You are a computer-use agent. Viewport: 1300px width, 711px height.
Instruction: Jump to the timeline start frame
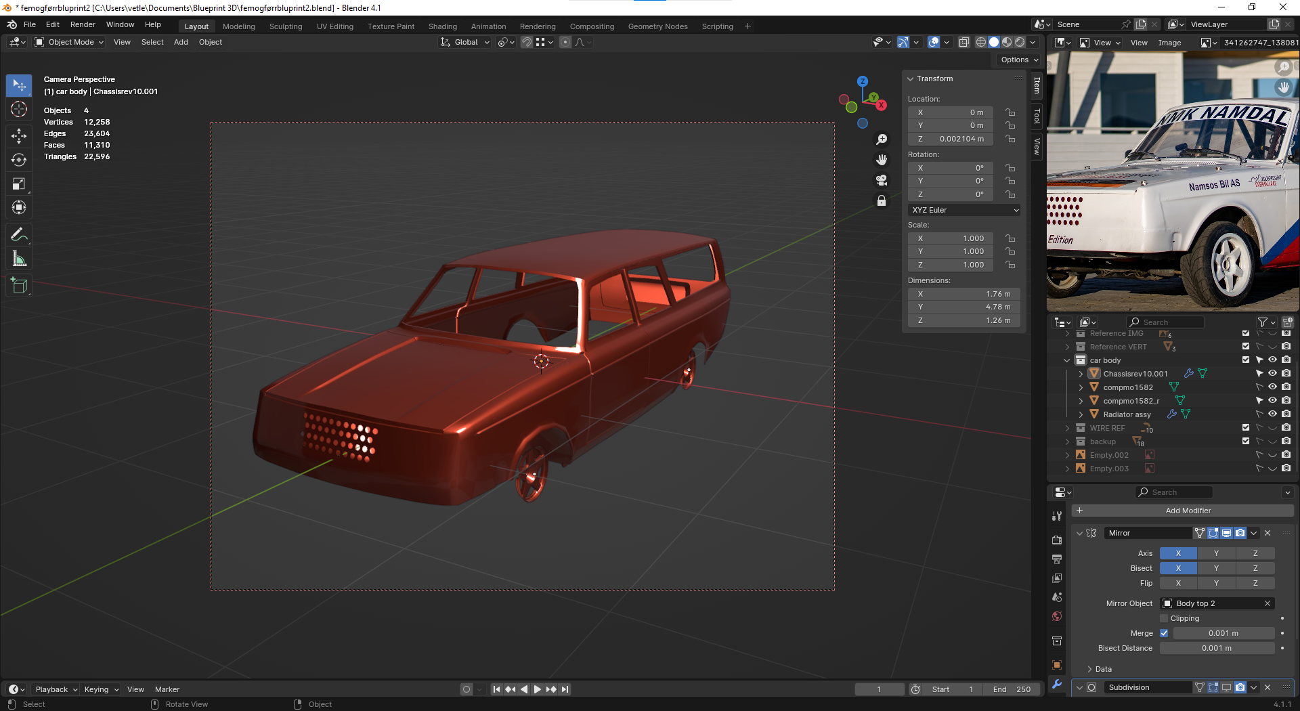tap(496, 689)
